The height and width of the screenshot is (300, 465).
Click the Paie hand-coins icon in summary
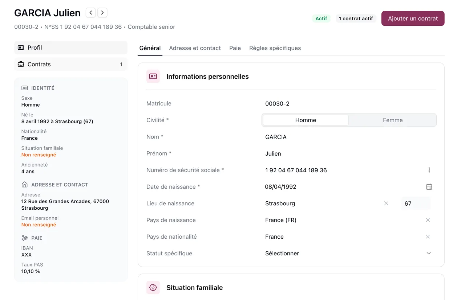pyautogui.click(x=25, y=238)
